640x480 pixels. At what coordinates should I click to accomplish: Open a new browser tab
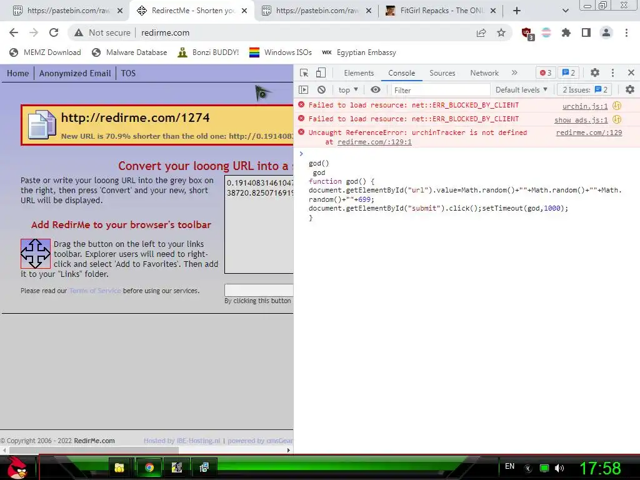[x=517, y=11]
